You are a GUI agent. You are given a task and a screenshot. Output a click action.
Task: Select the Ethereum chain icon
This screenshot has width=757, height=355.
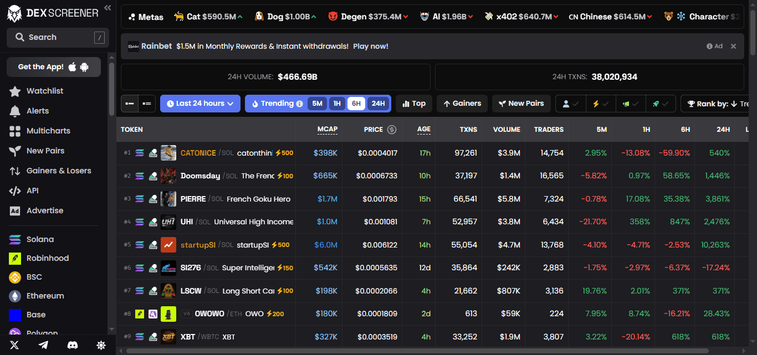(x=15, y=296)
